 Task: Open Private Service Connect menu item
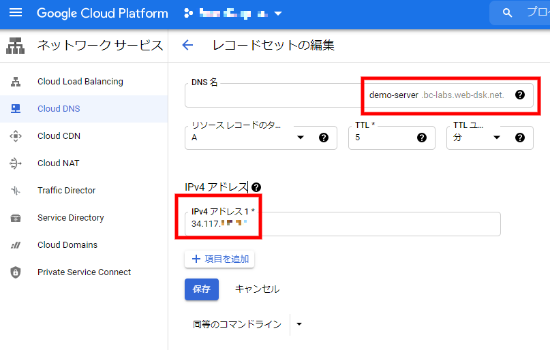tap(84, 272)
